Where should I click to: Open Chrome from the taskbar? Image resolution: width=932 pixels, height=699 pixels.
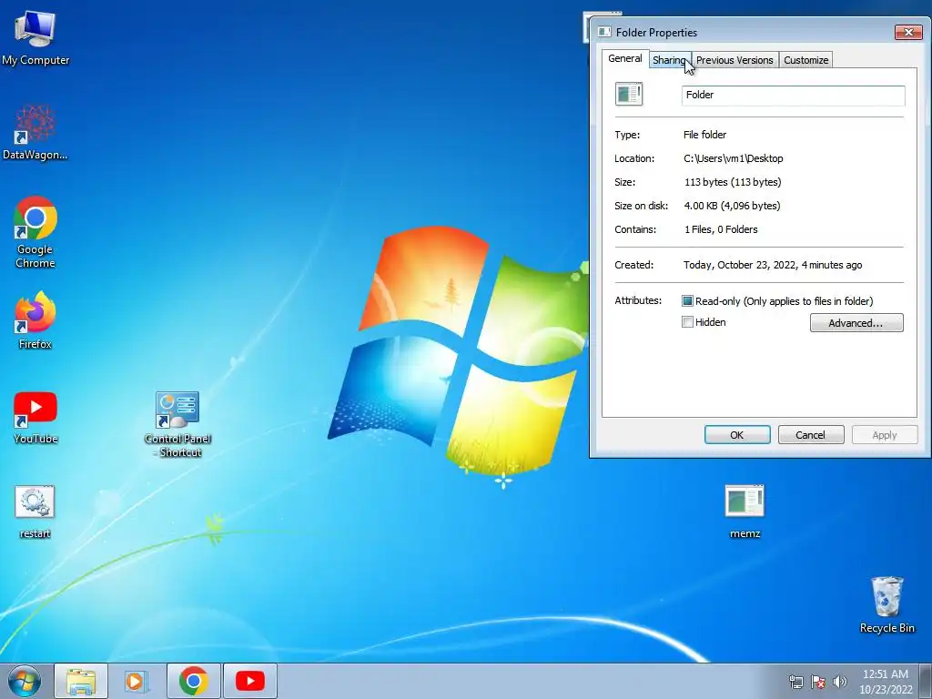[193, 681]
